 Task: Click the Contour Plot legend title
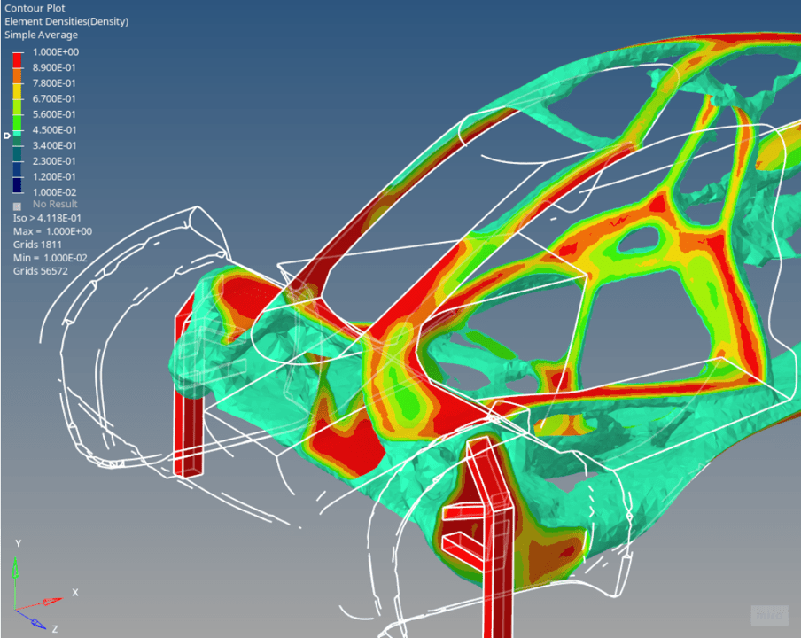(x=35, y=8)
